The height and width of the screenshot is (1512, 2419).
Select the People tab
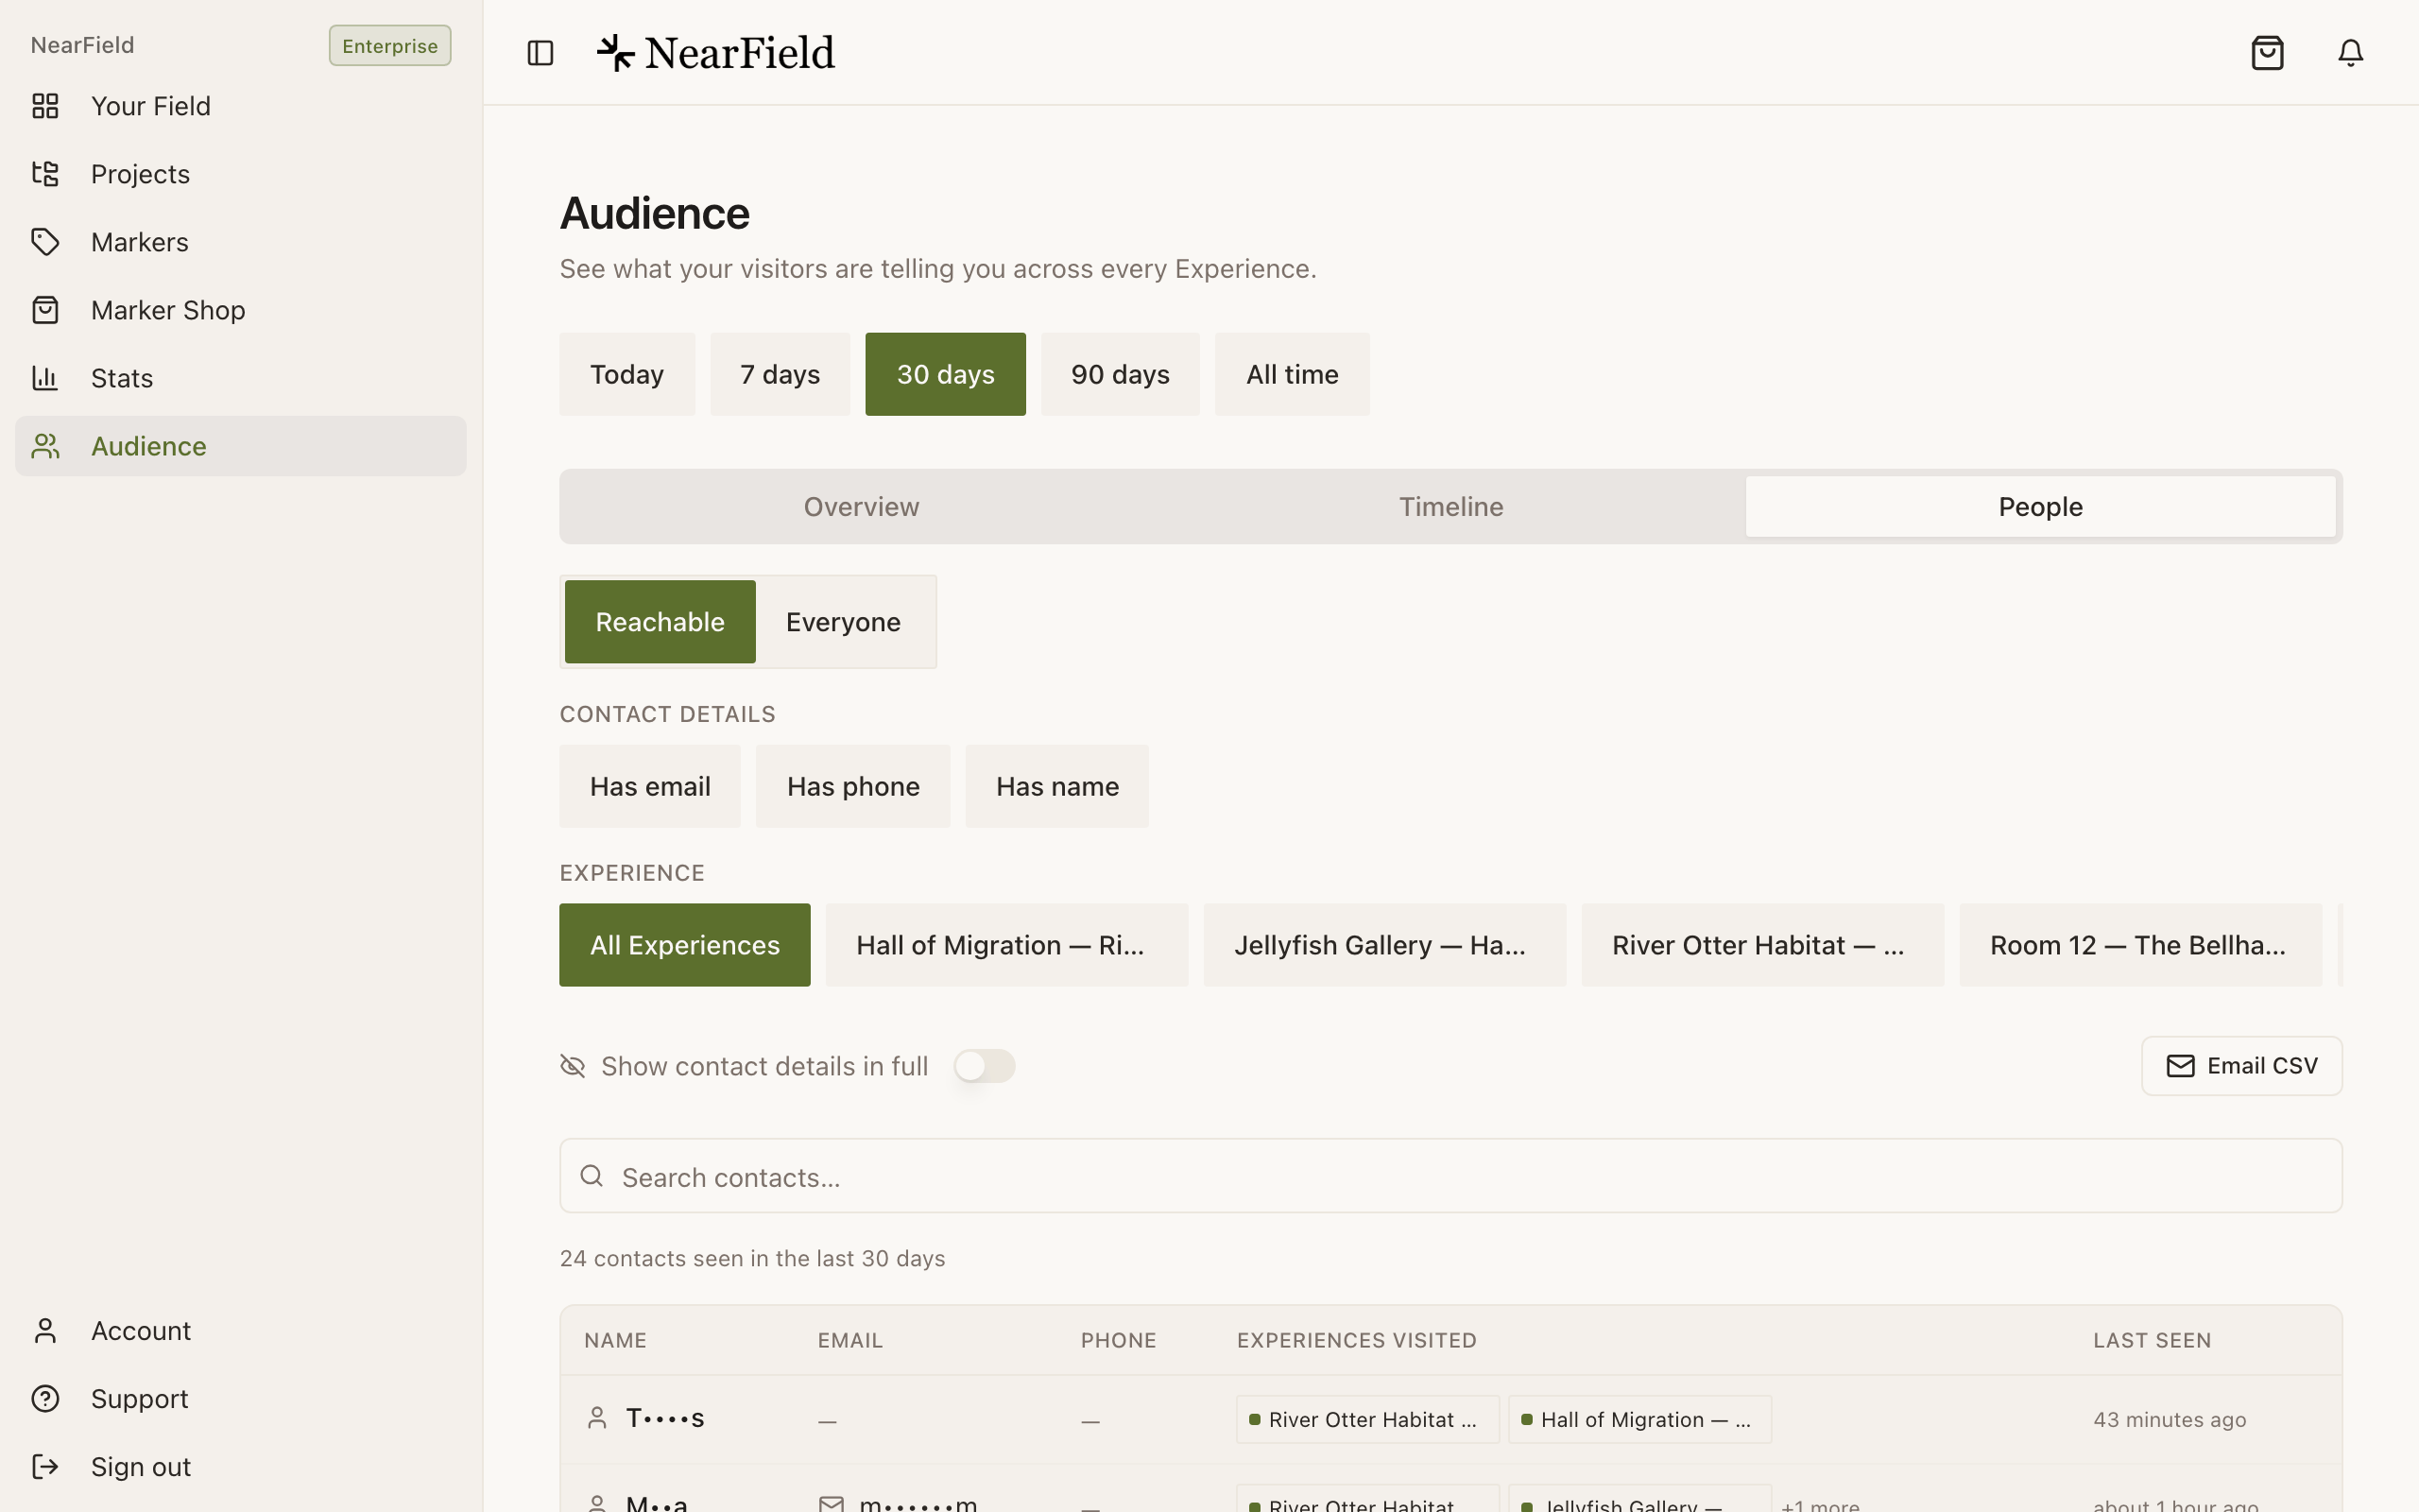click(x=2041, y=507)
